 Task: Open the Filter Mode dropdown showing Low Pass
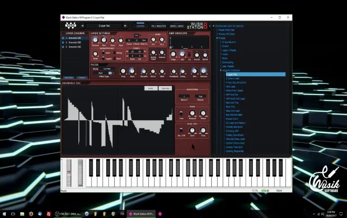107,69
